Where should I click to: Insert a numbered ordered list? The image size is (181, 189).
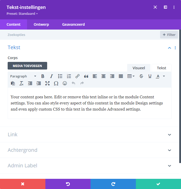click(69, 76)
